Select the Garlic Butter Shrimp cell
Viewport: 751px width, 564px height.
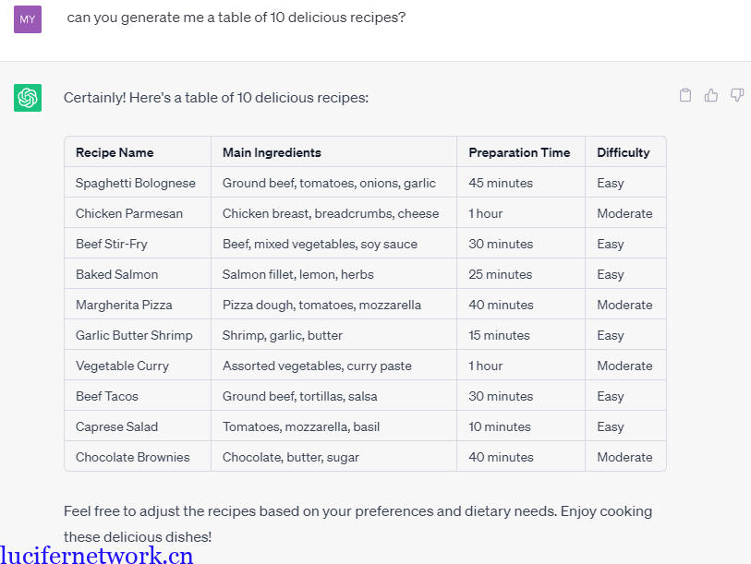coord(134,335)
